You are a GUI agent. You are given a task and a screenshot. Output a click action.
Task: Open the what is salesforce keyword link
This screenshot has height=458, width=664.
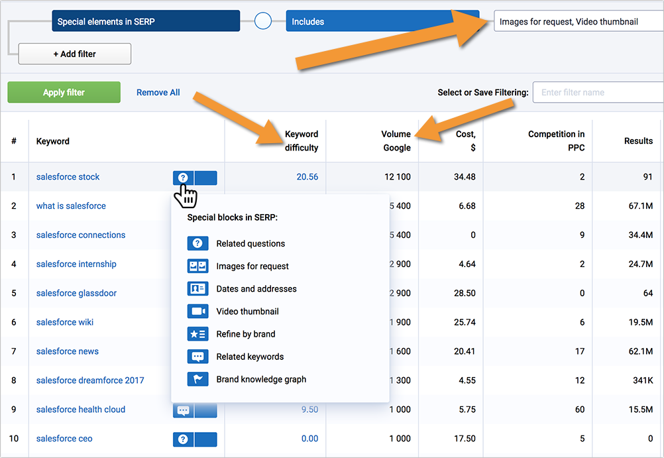71,206
